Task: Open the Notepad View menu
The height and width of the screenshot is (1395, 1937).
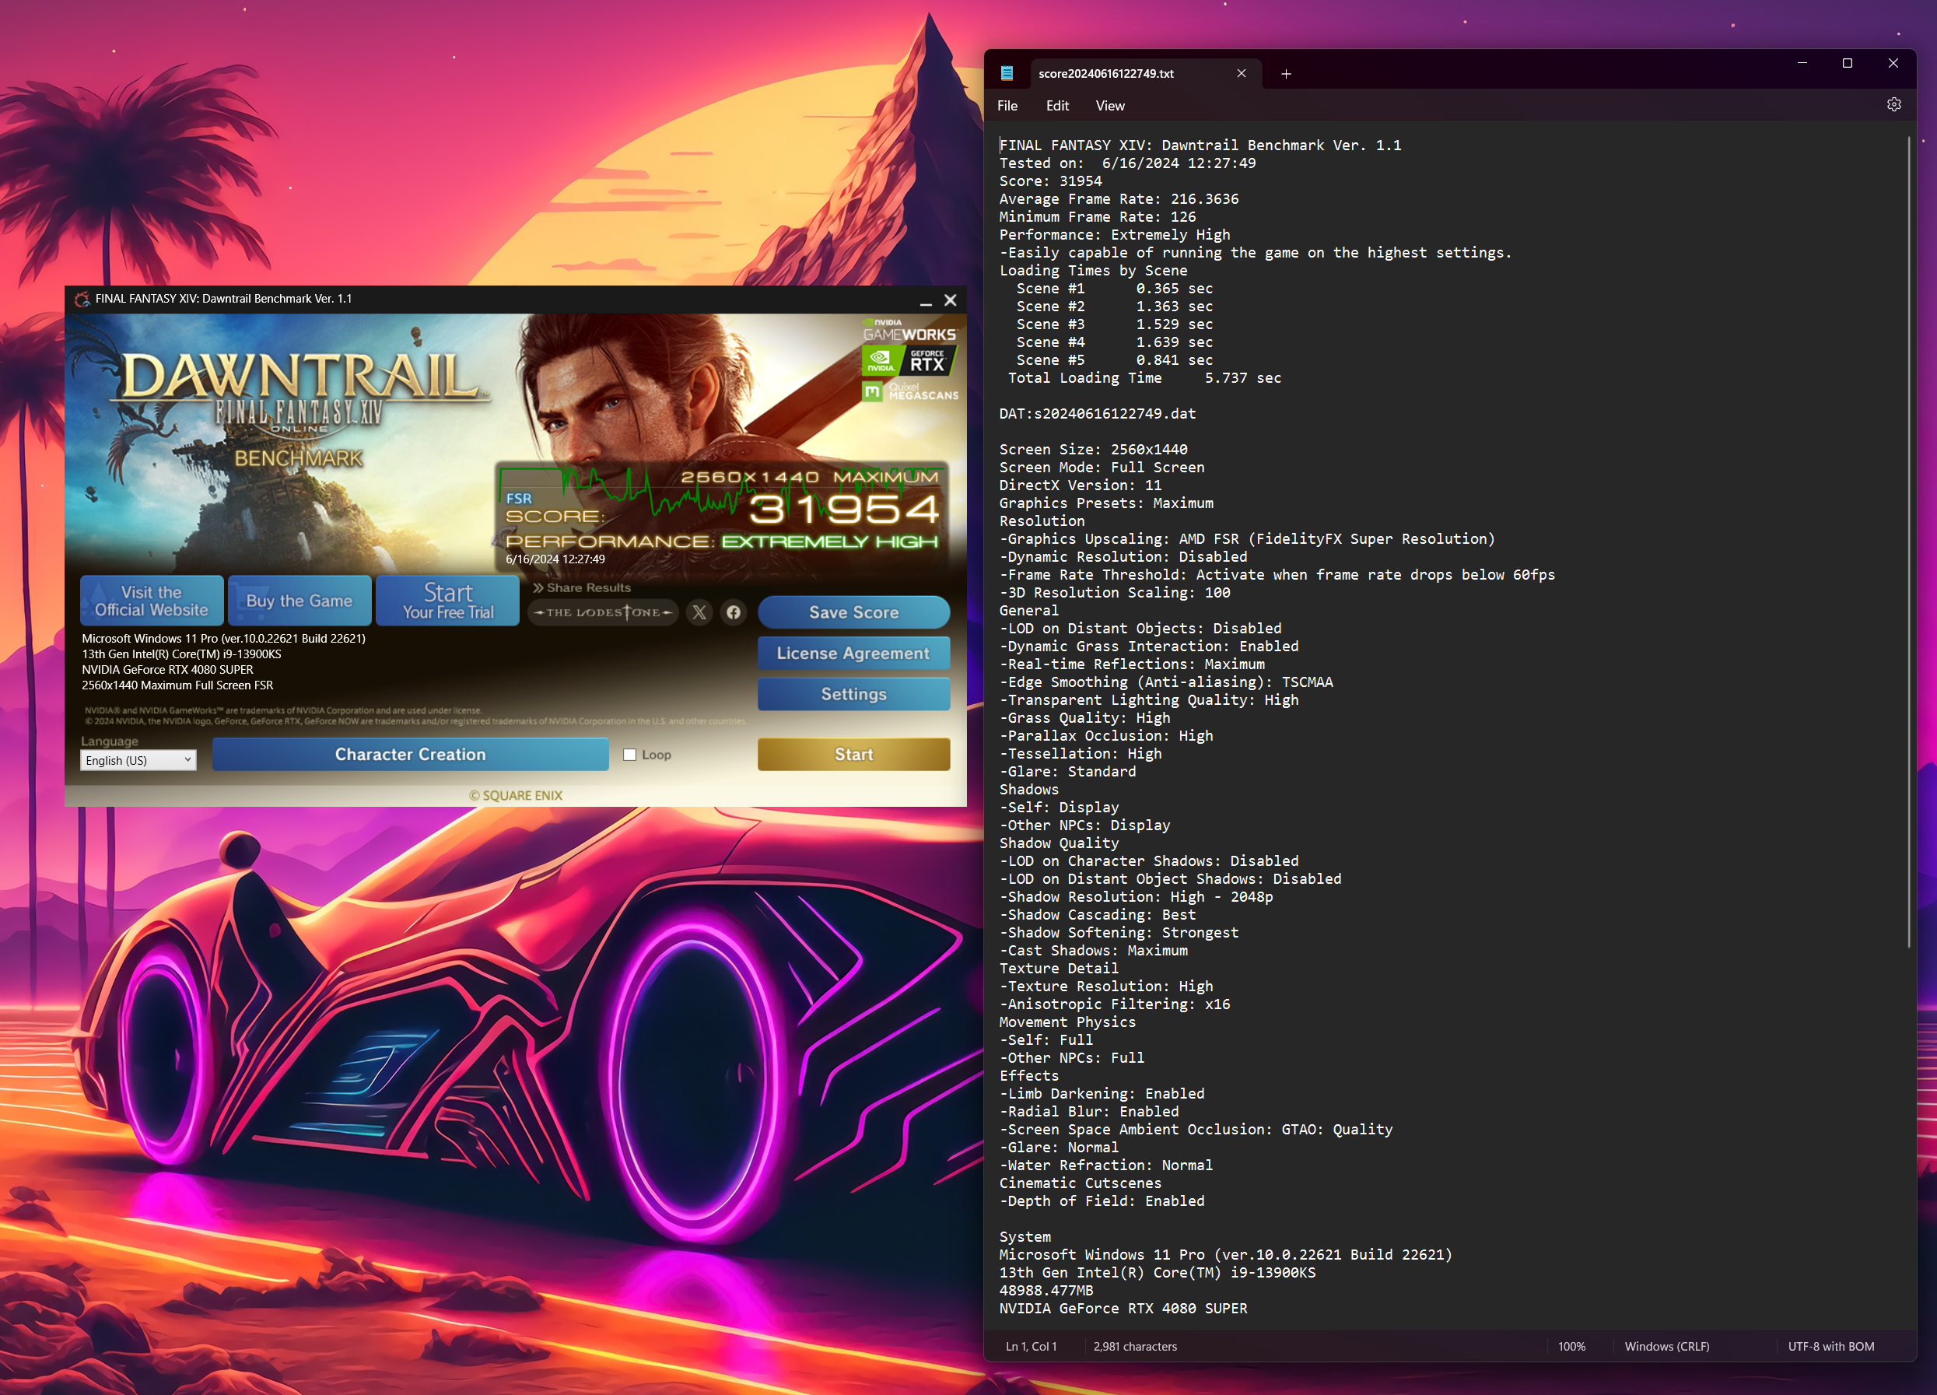Action: point(1109,106)
